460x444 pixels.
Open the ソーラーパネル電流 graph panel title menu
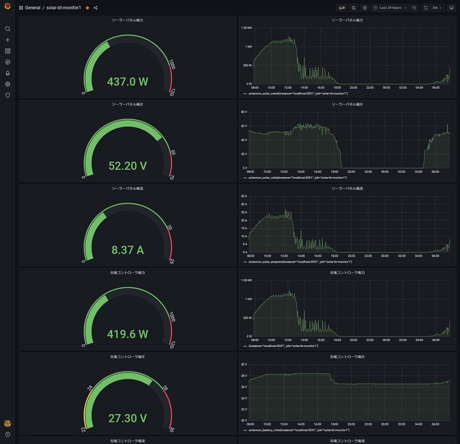[x=347, y=188]
